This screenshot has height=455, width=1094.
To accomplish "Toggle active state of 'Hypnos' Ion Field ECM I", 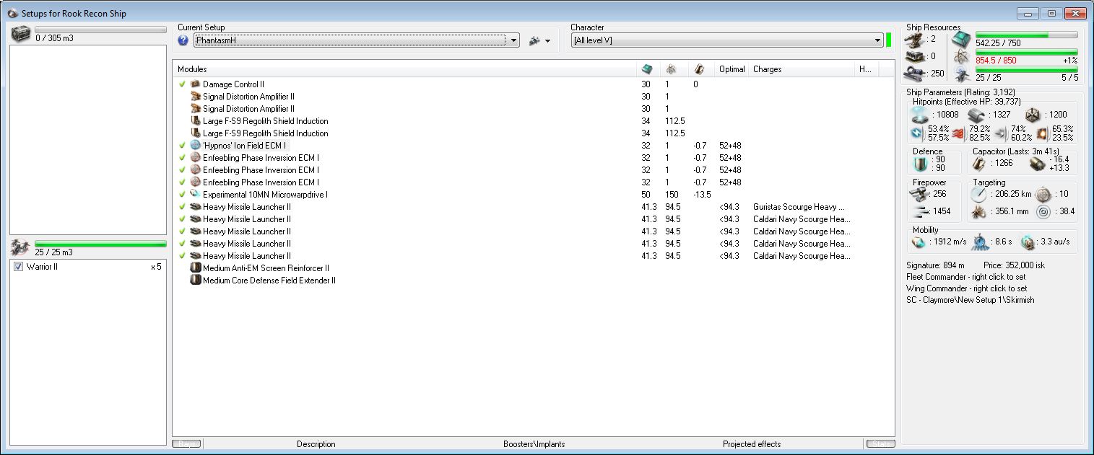I will [x=183, y=146].
